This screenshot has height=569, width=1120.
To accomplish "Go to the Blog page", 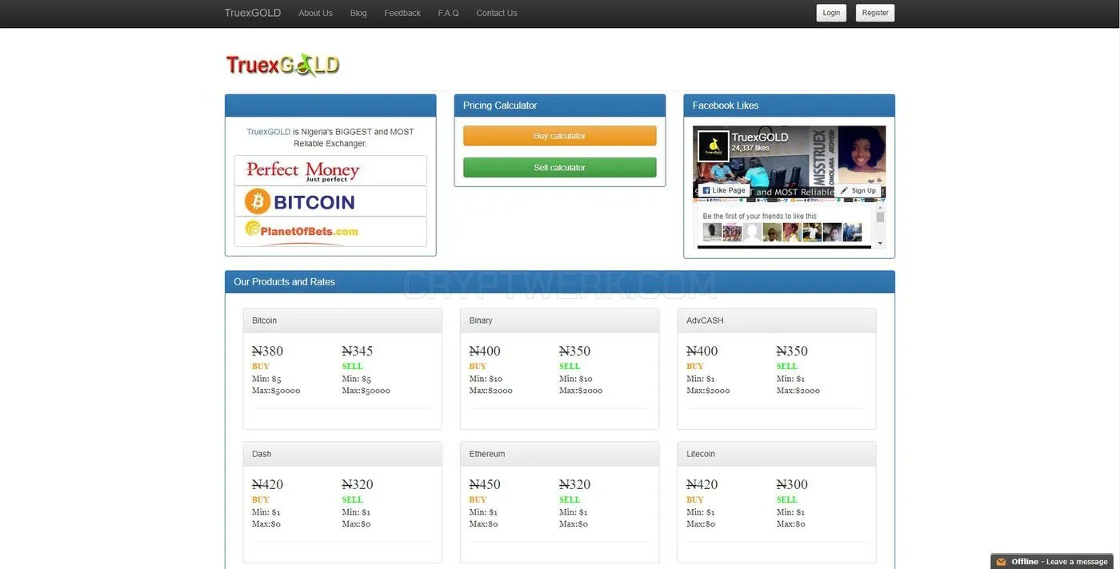I will pos(358,13).
